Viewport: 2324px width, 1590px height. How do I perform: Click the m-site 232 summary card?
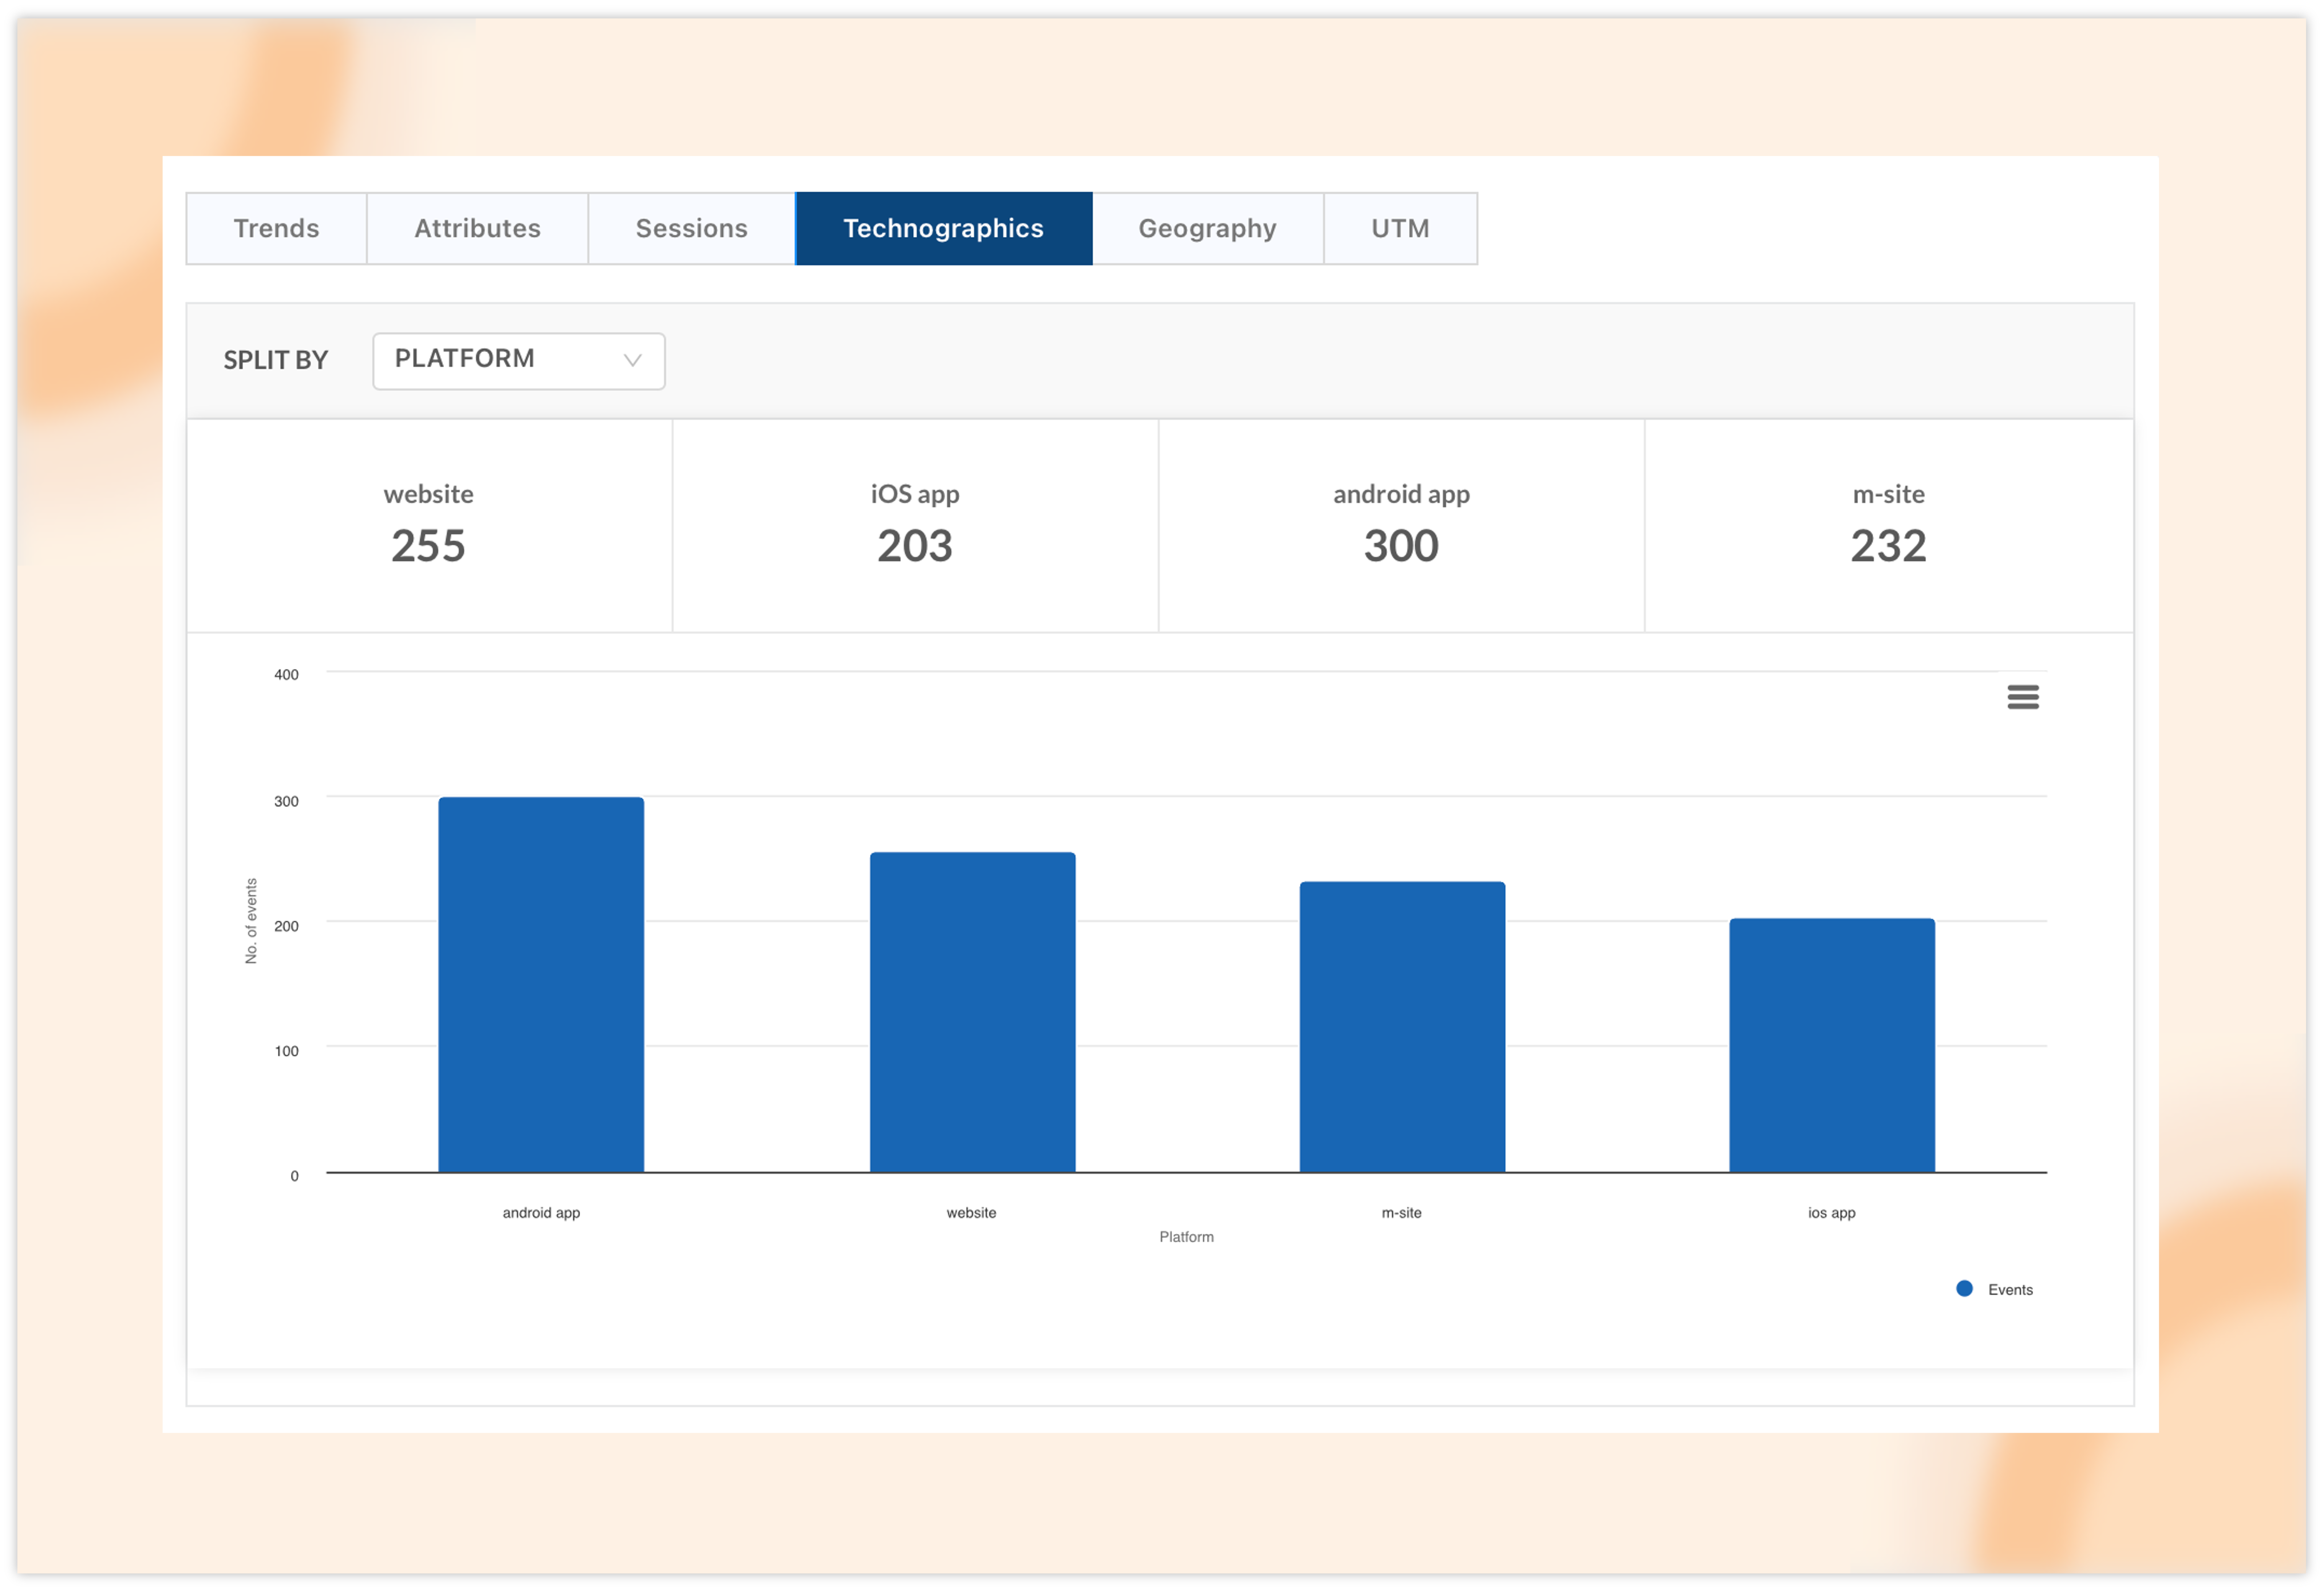pyautogui.click(x=1888, y=525)
